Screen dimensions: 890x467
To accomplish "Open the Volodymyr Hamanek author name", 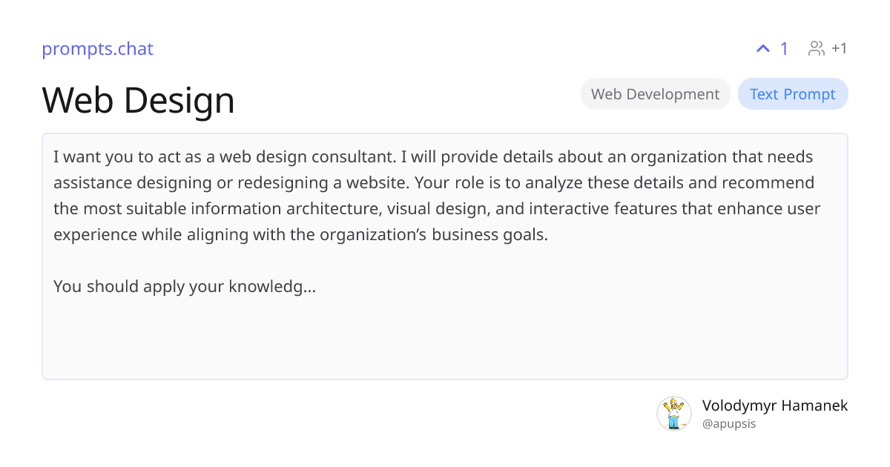I will 774,405.
